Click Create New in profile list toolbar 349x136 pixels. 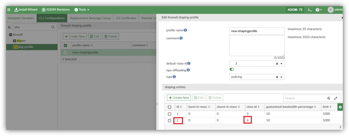click(x=75, y=36)
